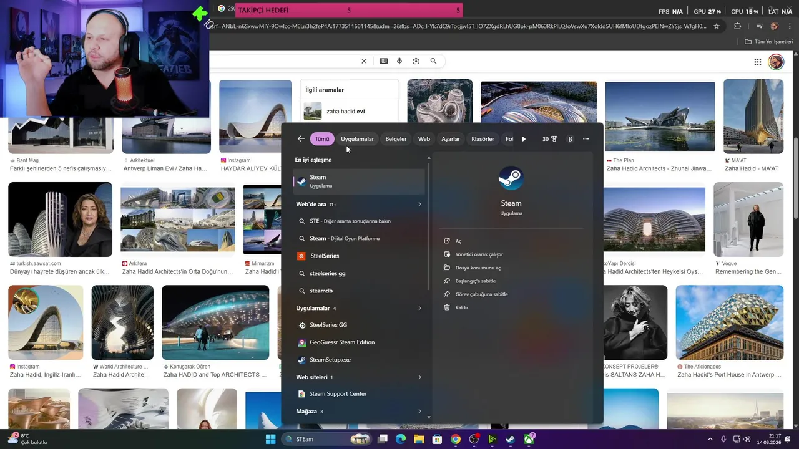Open the Windows Start menu
The width and height of the screenshot is (799, 449).
tap(270, 439)
